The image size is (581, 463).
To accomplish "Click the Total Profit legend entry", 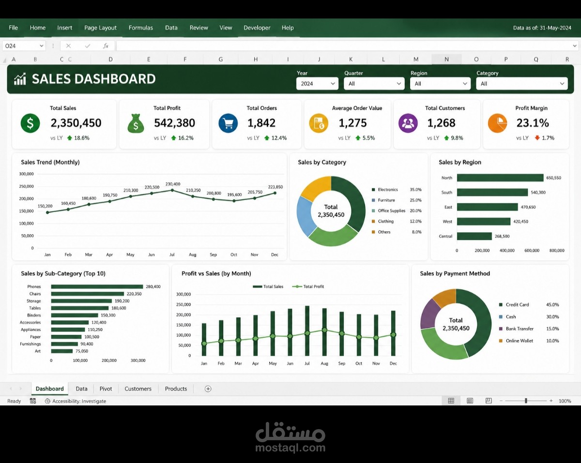I will [x=308, y=286].
